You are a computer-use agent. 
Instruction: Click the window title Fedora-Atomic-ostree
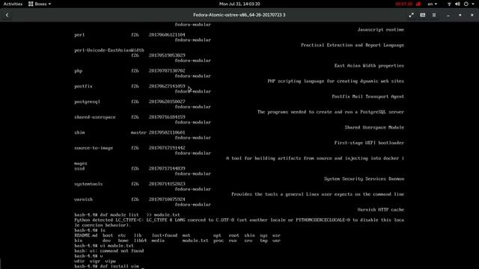coord(239,15)
